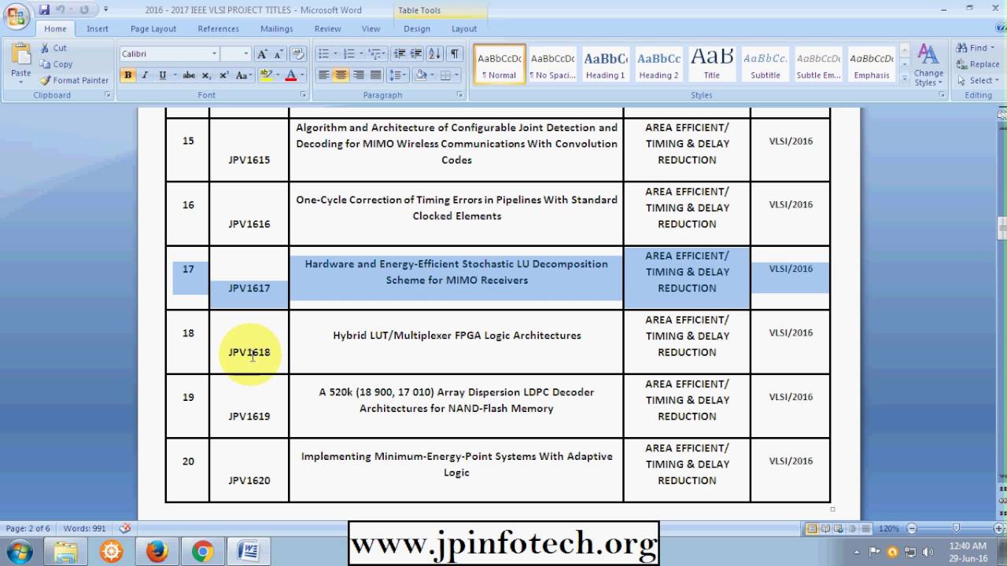
Task: Open the line spacing dropdown
Action: pyautogui.click(x=397, y=75)
